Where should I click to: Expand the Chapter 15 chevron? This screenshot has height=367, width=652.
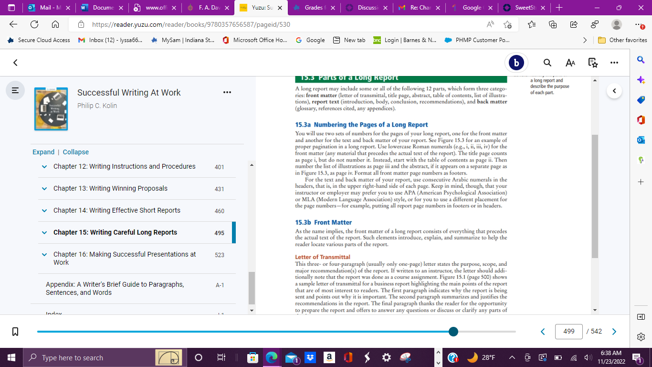pos(44,233)
